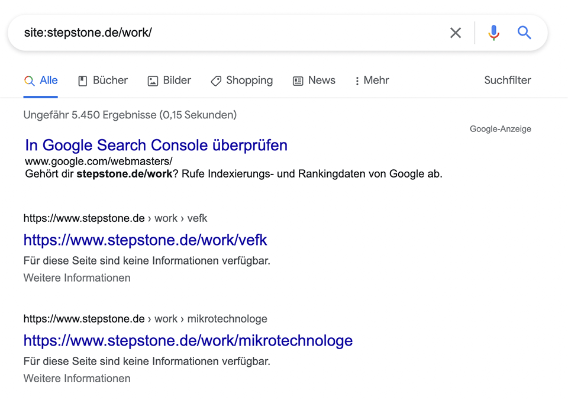This screenshot has height=400, width=568.
Task: Expand the Mehr menu
Action: click(372, 80)
